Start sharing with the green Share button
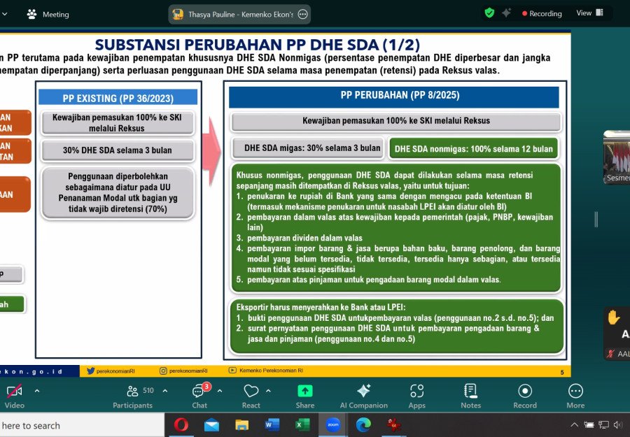 305,396
